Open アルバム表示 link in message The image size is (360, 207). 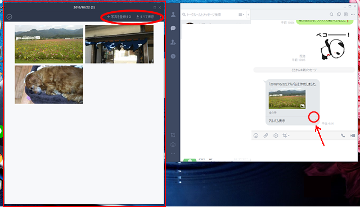[277, 121]
